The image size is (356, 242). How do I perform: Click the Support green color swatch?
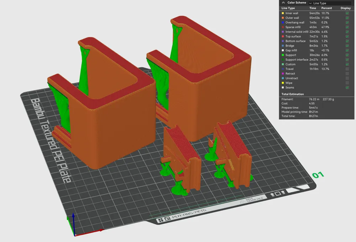(283, 55)
